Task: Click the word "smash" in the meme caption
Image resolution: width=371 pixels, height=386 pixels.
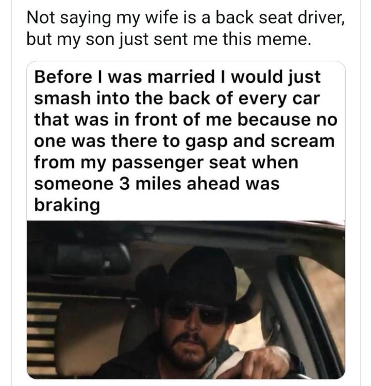Action: [x=61, y=99]
